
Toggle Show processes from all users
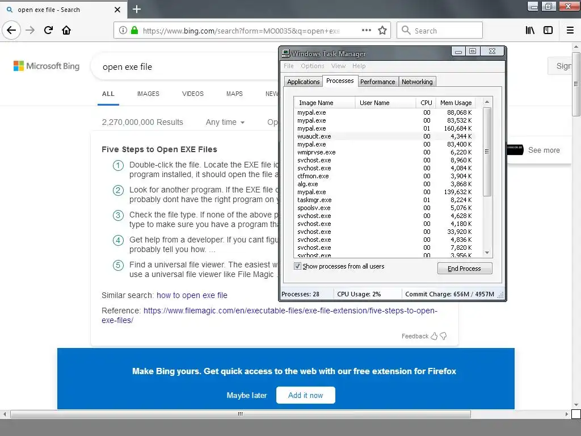pyautogui.click(x=297, y=266)
